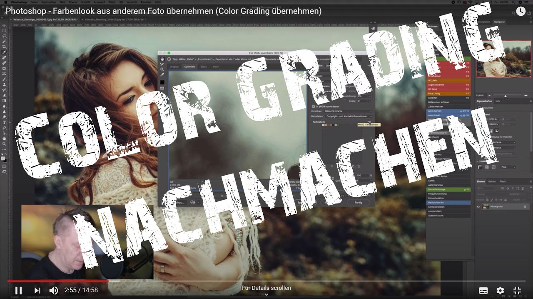Select the 'Retuschevorlage' action
This screenshot has height=299, width=533.
448,189
